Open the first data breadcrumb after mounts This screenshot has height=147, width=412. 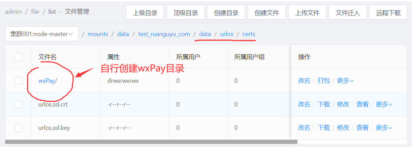123,34
